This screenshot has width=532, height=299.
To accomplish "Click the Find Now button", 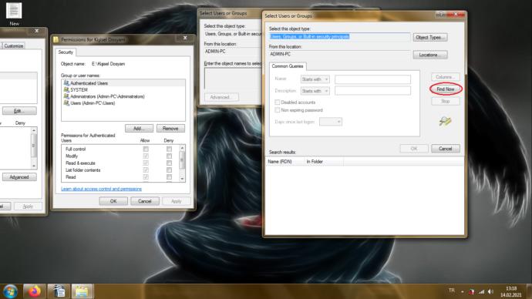I will (x=446, y=89).
